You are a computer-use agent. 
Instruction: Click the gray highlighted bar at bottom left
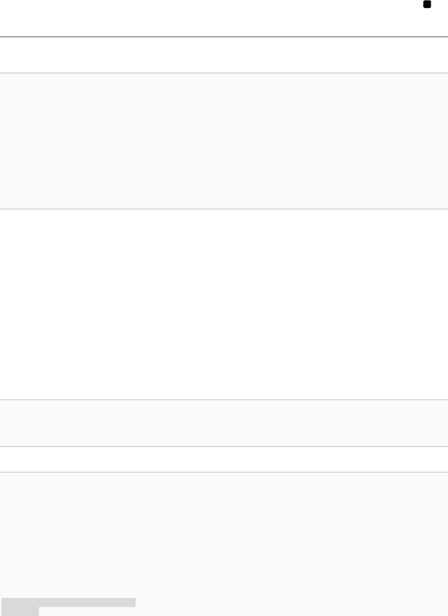[68, 603]
